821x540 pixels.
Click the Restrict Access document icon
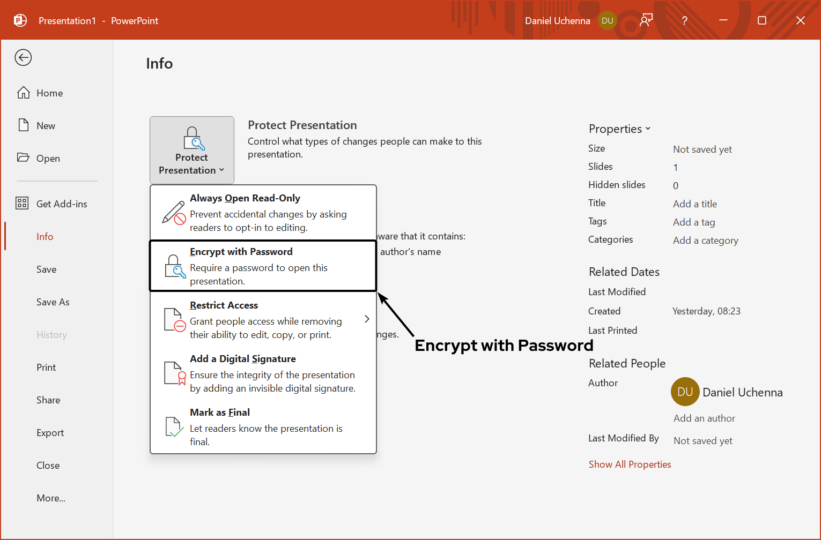coord(174,320)
